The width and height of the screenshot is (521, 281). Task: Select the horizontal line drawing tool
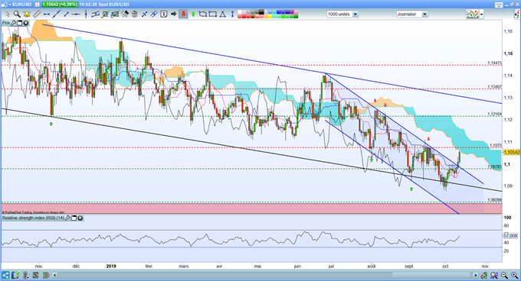pos(46,15)
